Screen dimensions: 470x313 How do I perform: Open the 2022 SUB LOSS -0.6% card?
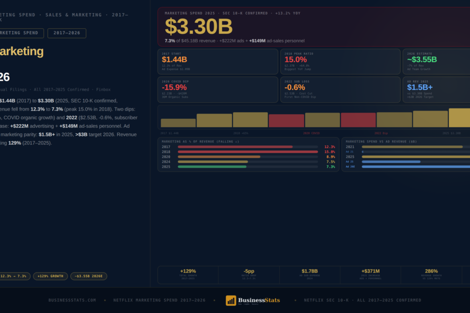point(340,89)
